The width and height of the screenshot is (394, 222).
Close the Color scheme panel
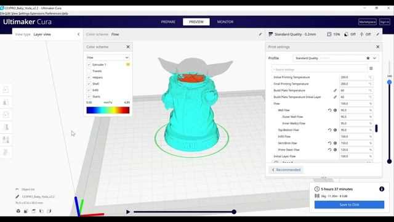(x=128, y=47)
